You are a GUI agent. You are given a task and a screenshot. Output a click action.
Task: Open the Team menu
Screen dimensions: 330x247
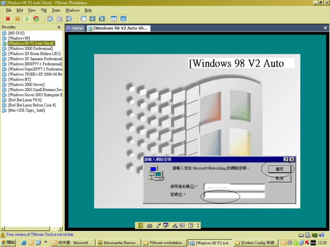pos(56,10)
